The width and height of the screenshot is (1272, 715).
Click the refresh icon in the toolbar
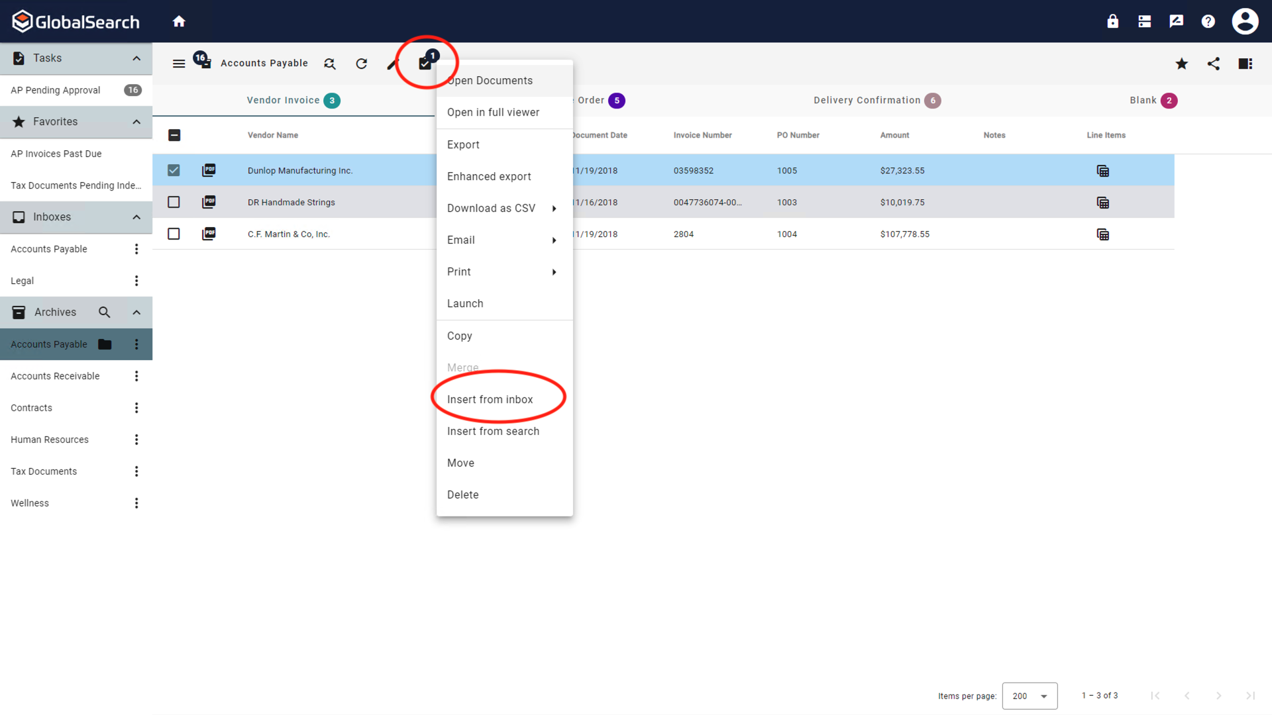coord(362,64)
